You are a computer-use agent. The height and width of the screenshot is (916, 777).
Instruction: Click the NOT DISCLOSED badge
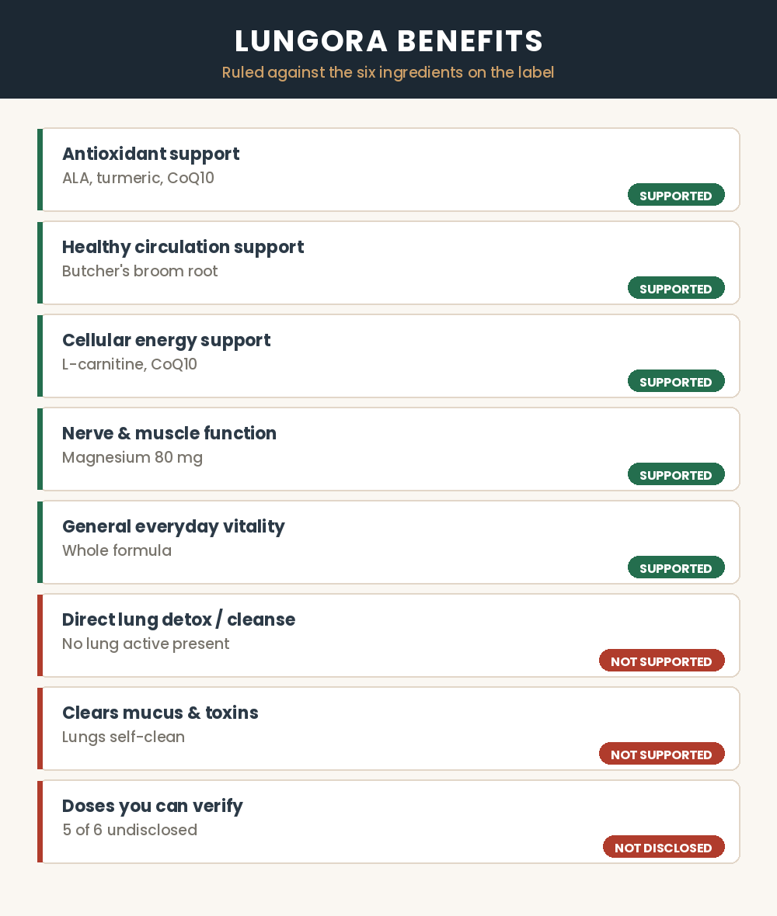pyautogui.click(x=664, y=847)
